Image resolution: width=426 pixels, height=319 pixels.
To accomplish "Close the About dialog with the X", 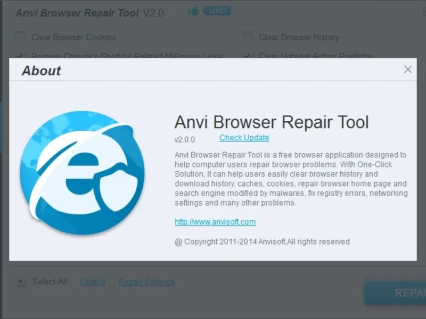I will (407, 70).
